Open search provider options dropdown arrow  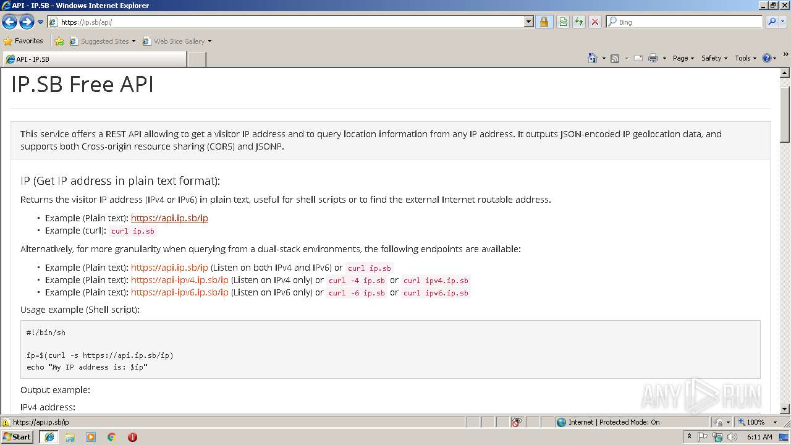(x=784, y=22)
